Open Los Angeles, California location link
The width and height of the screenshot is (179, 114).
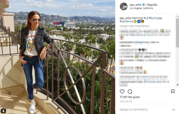(141, 8)
